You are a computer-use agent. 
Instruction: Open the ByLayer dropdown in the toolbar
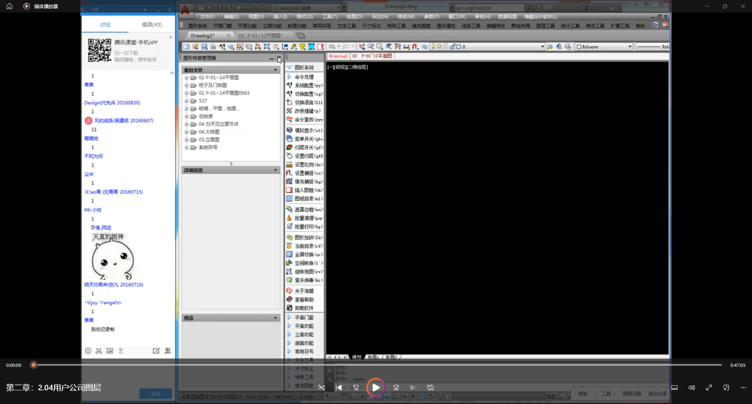click(630, 47)
